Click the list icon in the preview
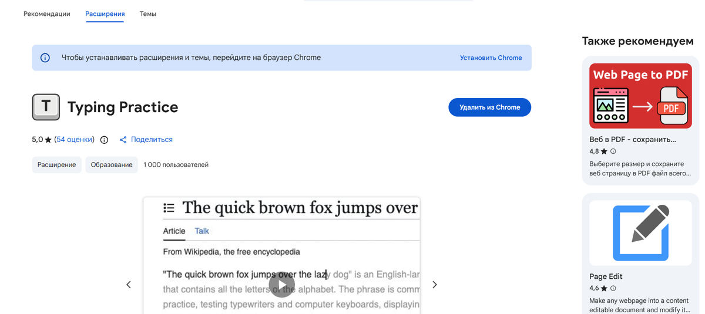Viewport: 705px width, 314px height. click(x=169, y=208)
